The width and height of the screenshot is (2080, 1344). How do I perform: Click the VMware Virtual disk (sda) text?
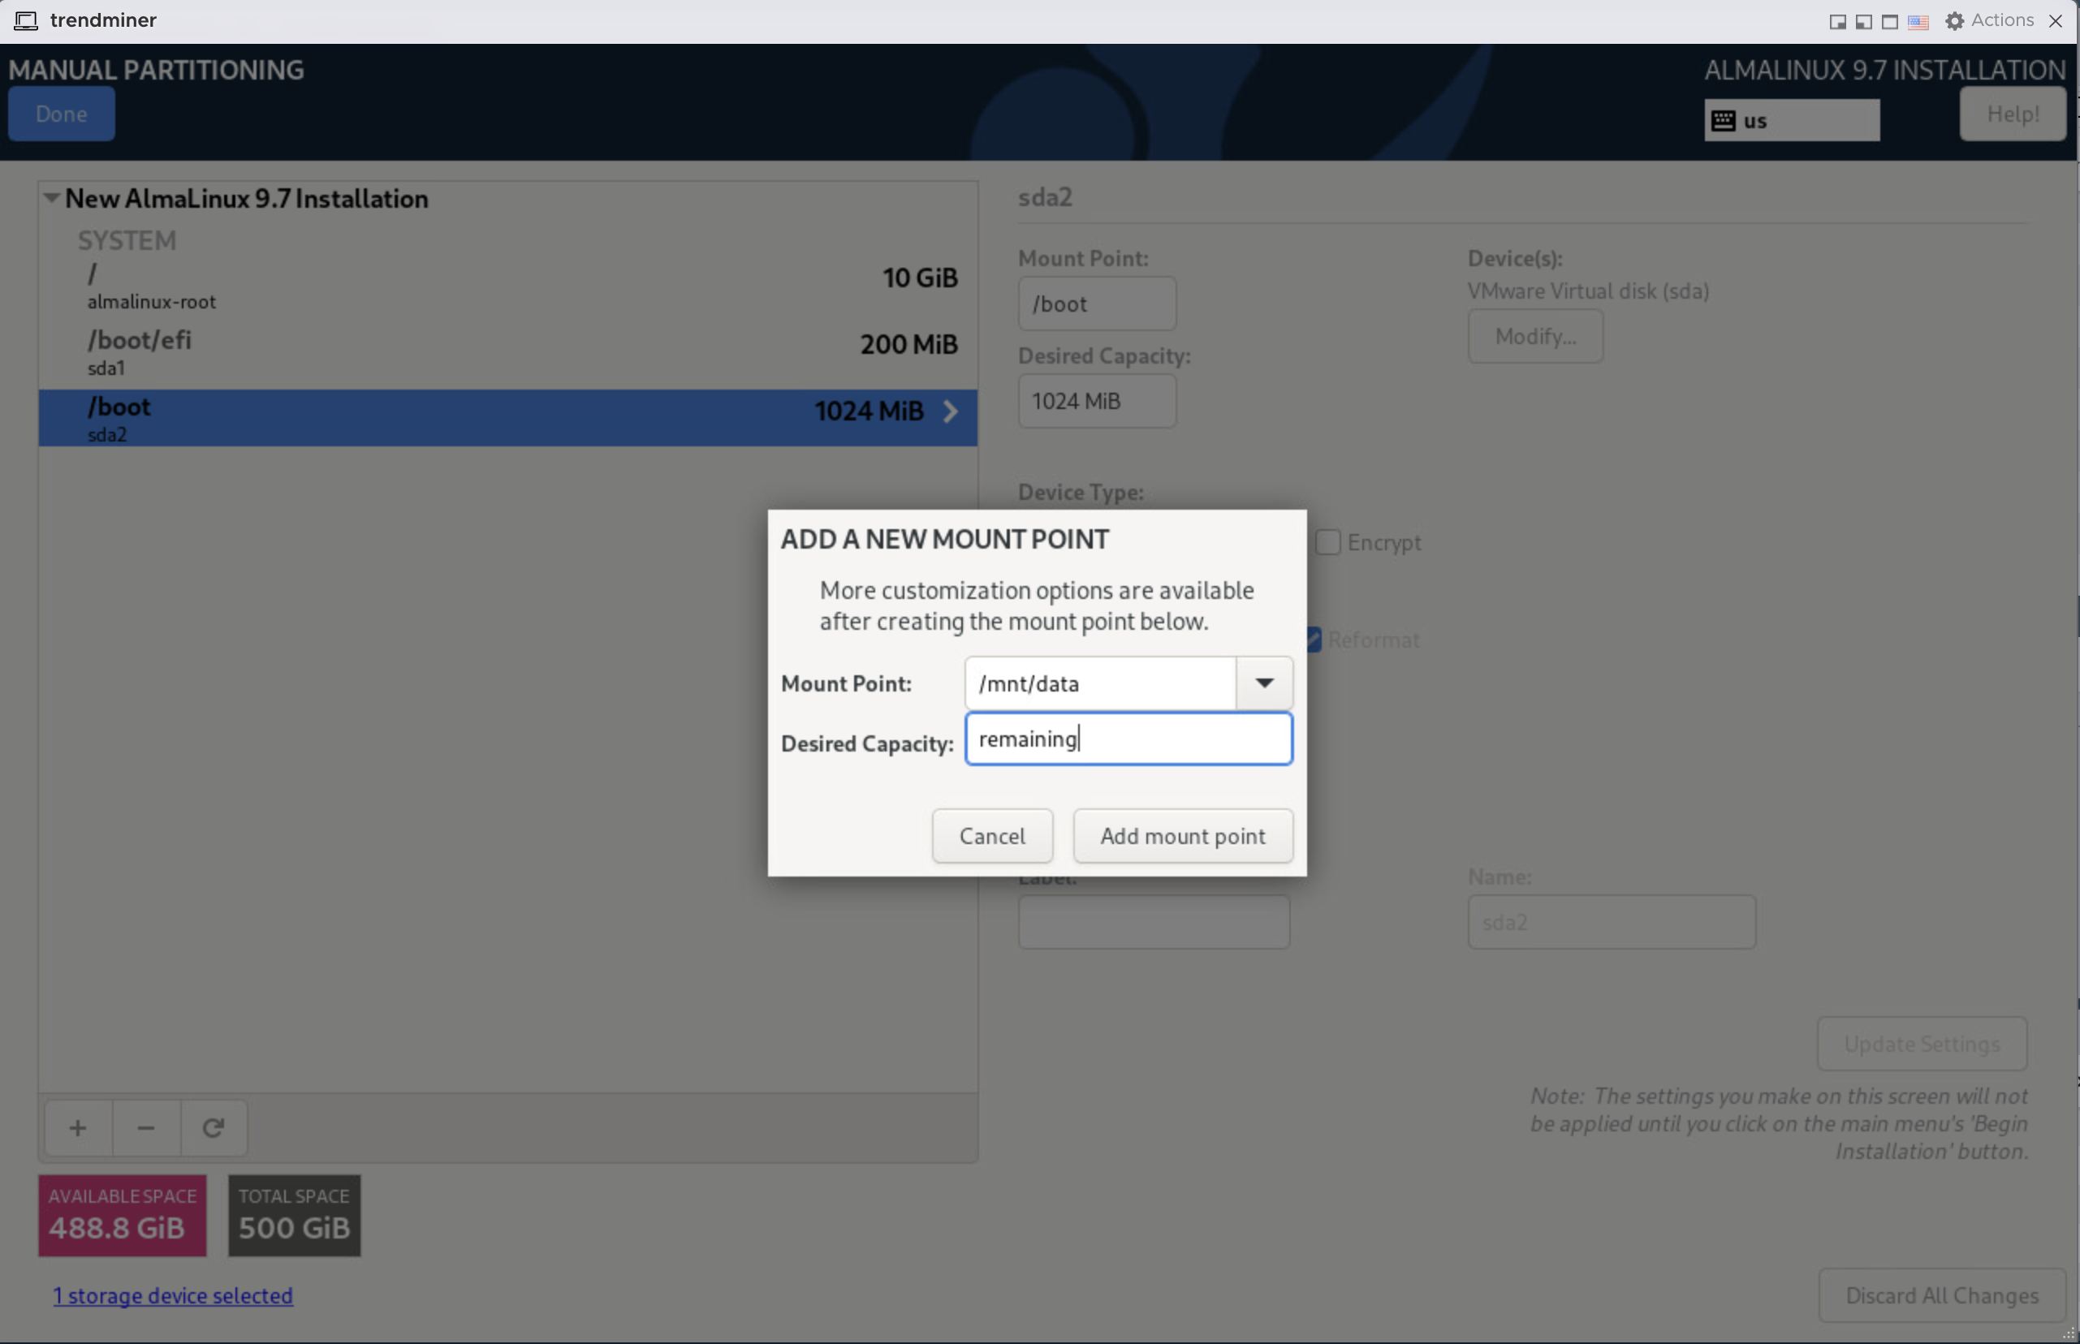pos(1588,291)
